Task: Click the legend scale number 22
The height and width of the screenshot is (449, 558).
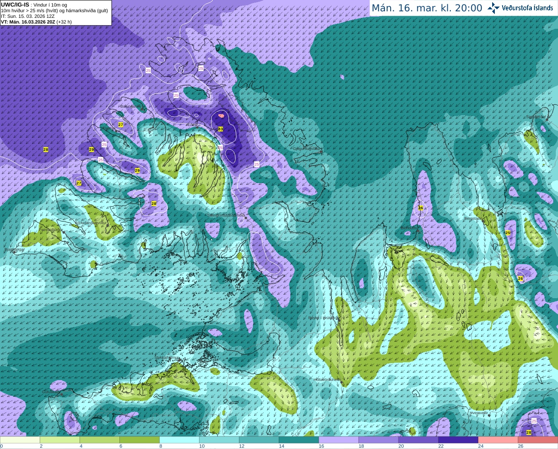Action: point(441,446)
